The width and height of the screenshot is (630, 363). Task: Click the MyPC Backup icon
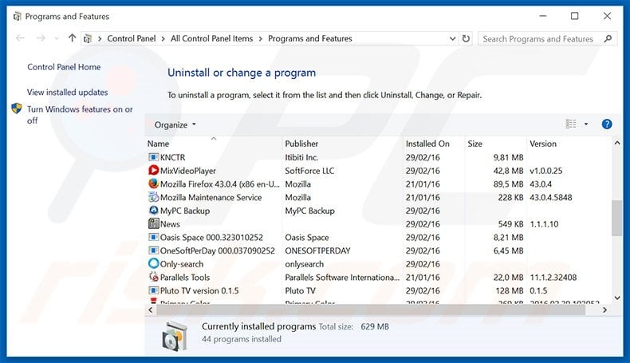pyautogui.click(x=153, y=211)
